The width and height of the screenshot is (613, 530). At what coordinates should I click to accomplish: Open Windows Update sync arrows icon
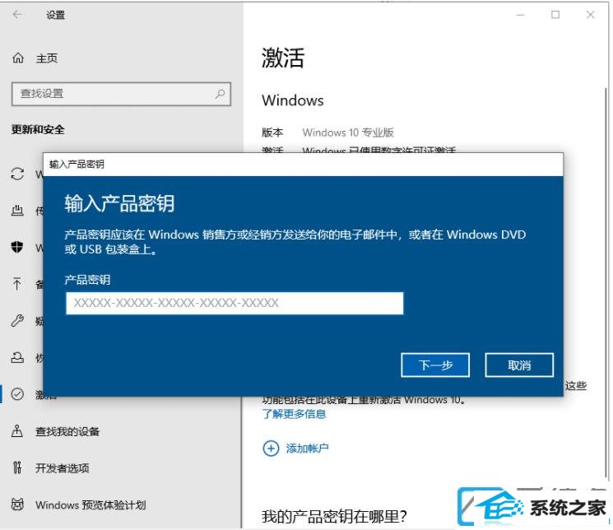point(17,174)
